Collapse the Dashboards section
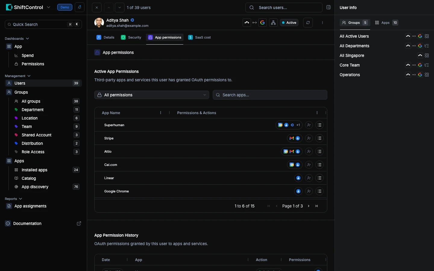The width and height of the screenshot is (434, 271). point(17,39)
